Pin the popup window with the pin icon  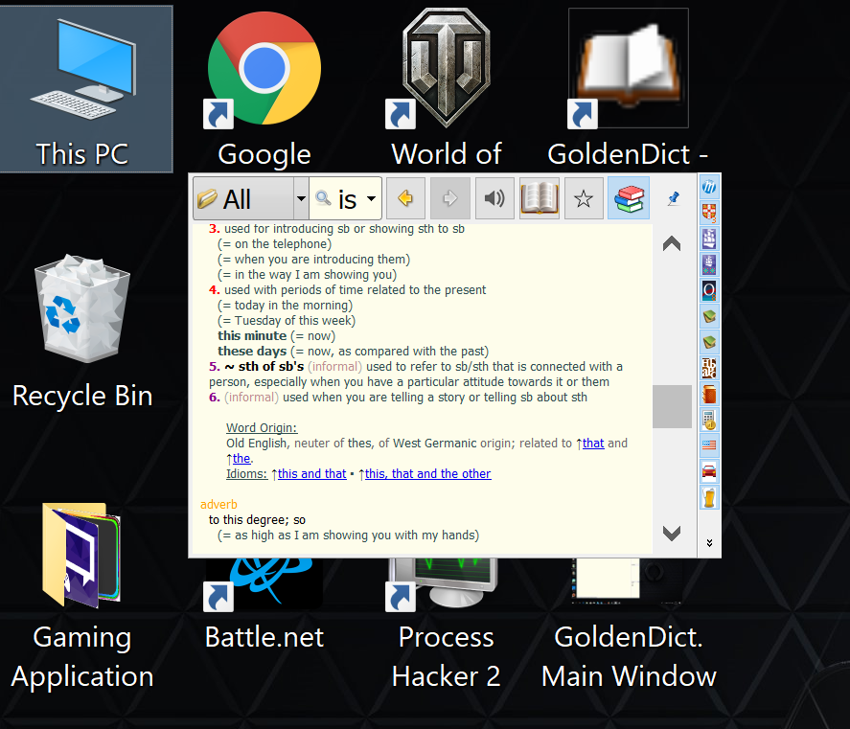(673, 198)
